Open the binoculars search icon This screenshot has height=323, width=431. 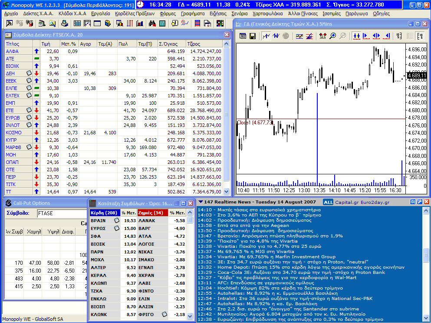(152, 23)
